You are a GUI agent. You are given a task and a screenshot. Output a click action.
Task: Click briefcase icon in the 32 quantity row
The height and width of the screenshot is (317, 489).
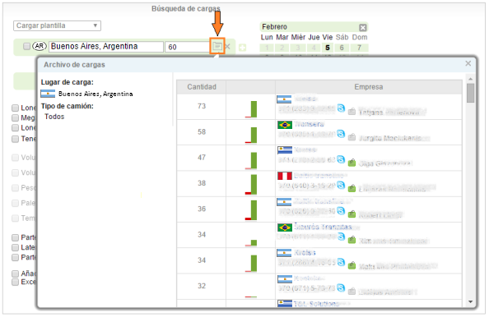[352, 292]
